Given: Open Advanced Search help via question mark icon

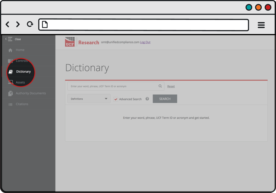Looking at the screenshot, I should 147,99.
